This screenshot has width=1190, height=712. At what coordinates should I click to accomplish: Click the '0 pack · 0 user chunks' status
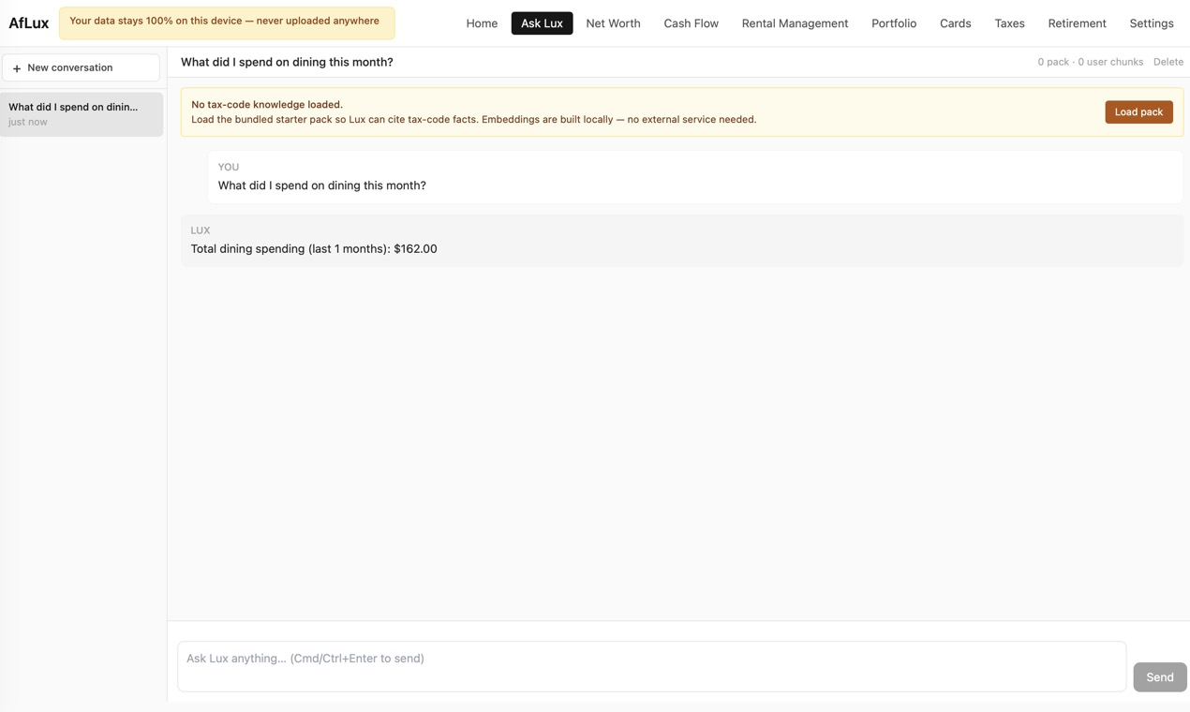(x=1090, y=62)
